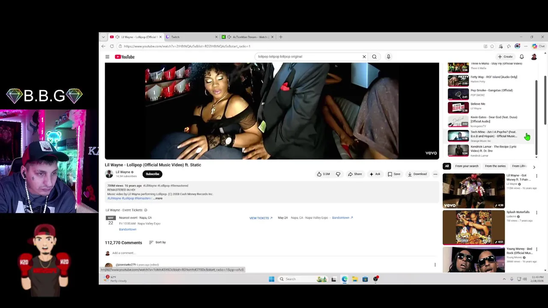Image resolution: width=548 pixels, height=308 pixels.
Task: Click the Create button
Action: point(506,56)
